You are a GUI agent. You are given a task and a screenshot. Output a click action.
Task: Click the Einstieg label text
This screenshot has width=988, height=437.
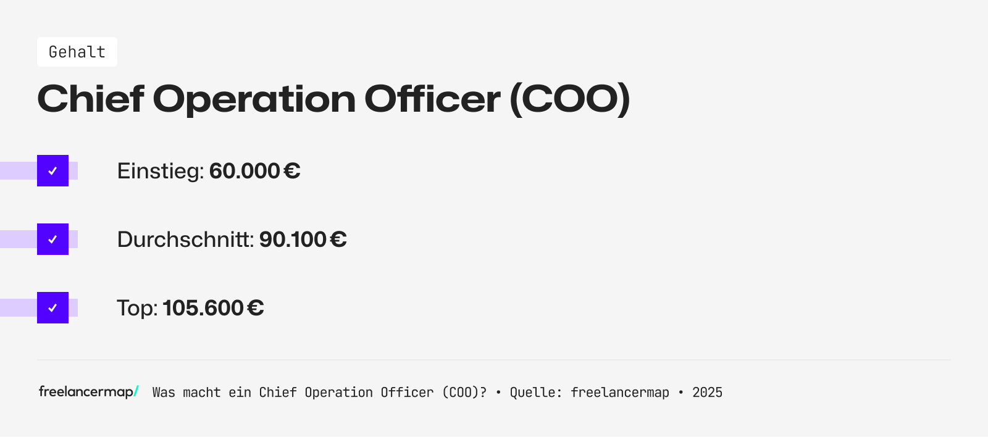160,171
